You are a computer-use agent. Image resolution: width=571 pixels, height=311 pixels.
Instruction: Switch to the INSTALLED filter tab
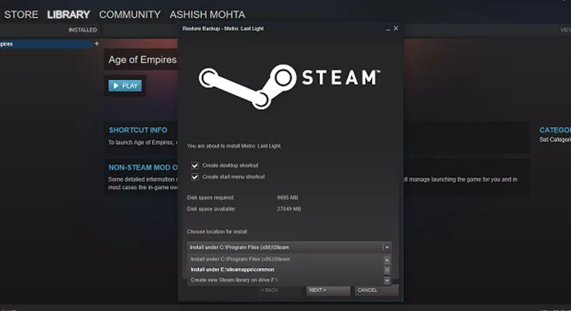point(83,30)
